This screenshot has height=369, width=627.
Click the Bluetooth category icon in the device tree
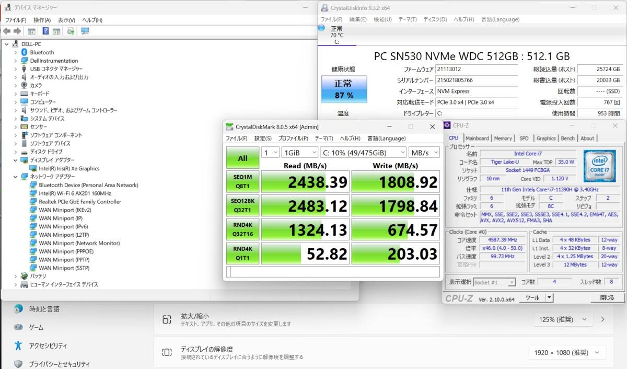tap(24, 52)
